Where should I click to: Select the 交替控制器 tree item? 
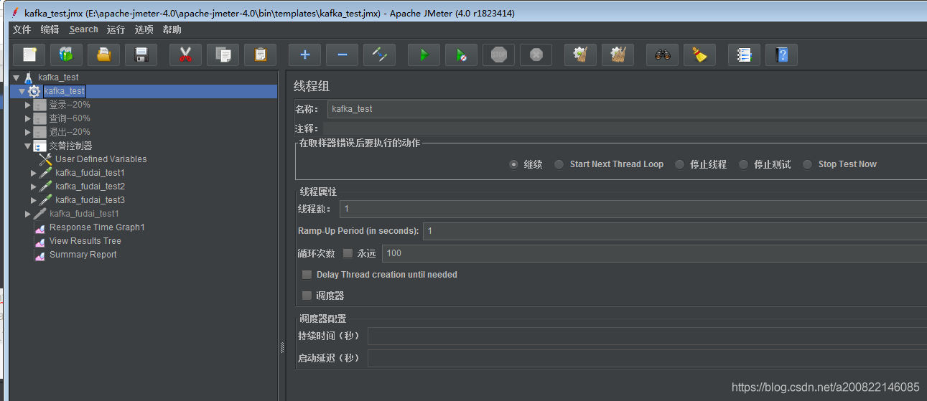click(x=70, y=146)
